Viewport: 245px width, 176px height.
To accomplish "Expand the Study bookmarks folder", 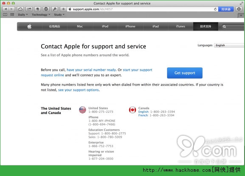I will pos(59,15).
